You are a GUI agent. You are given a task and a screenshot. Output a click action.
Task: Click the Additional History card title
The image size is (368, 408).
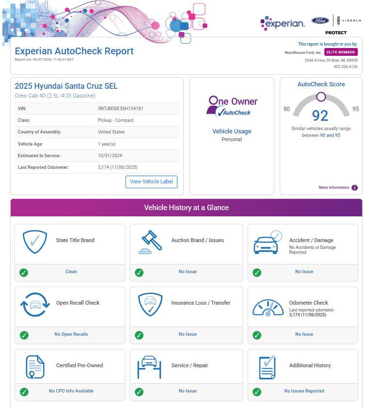pos(310,365)
